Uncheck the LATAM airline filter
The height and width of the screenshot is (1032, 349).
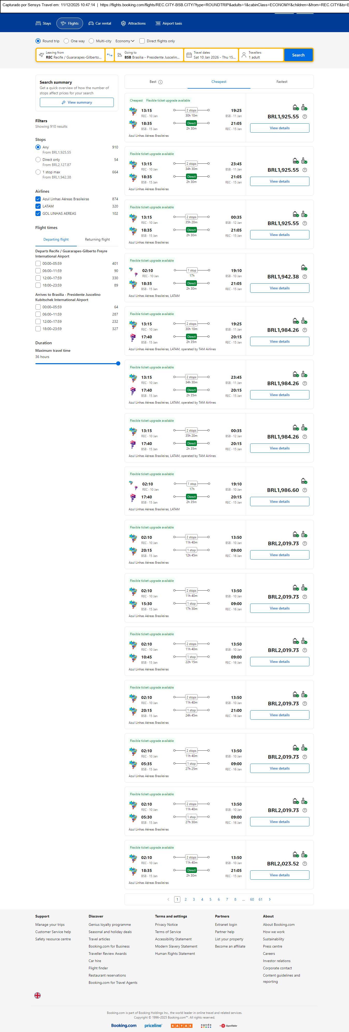38,206
